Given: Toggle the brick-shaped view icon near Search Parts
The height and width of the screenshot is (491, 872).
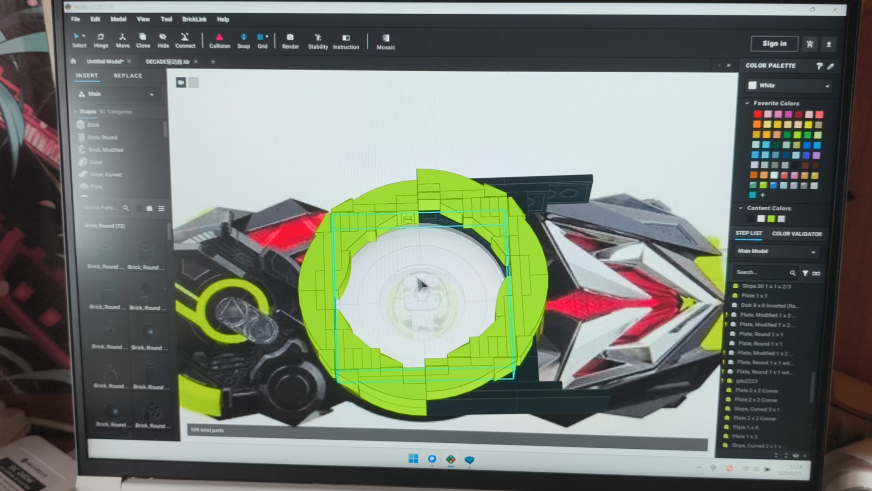Looking at the screenshot, I should (149, 208).
